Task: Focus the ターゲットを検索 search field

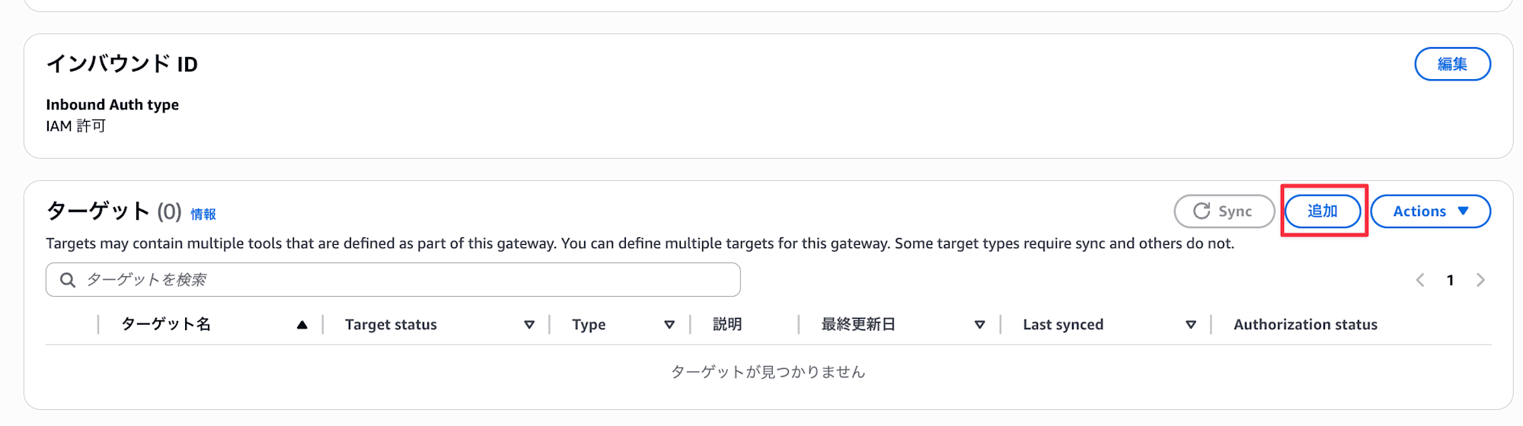Action: pos(404,280)
